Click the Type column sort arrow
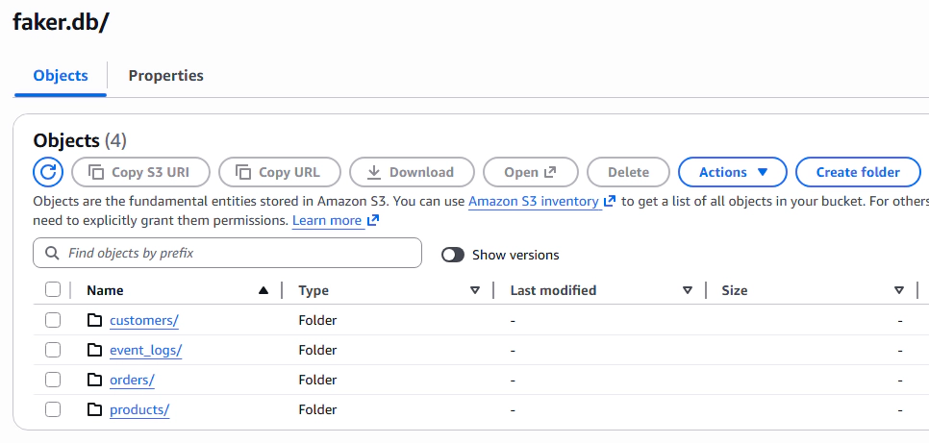 pos(475,290)
